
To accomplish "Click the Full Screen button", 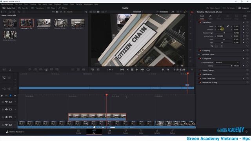I will [229, 8].
